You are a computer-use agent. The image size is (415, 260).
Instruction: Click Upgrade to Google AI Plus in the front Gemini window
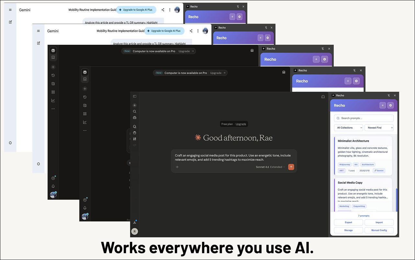coord(164,31)
